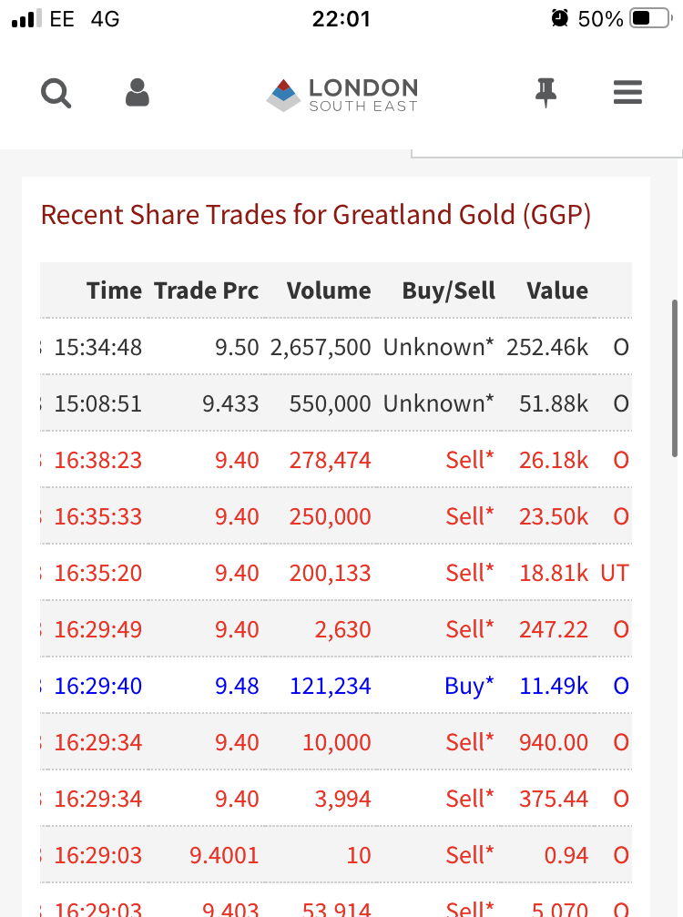The image size is (683, 917).
Task: Select the Recent Share Trades heading
Action: [x=316, y=215]
